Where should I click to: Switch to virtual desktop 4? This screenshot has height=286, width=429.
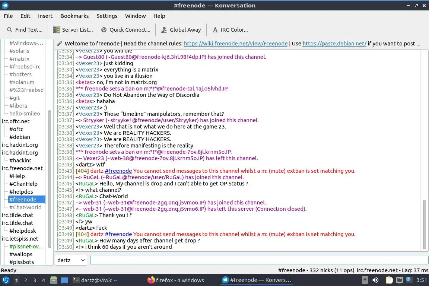(44, 280)
